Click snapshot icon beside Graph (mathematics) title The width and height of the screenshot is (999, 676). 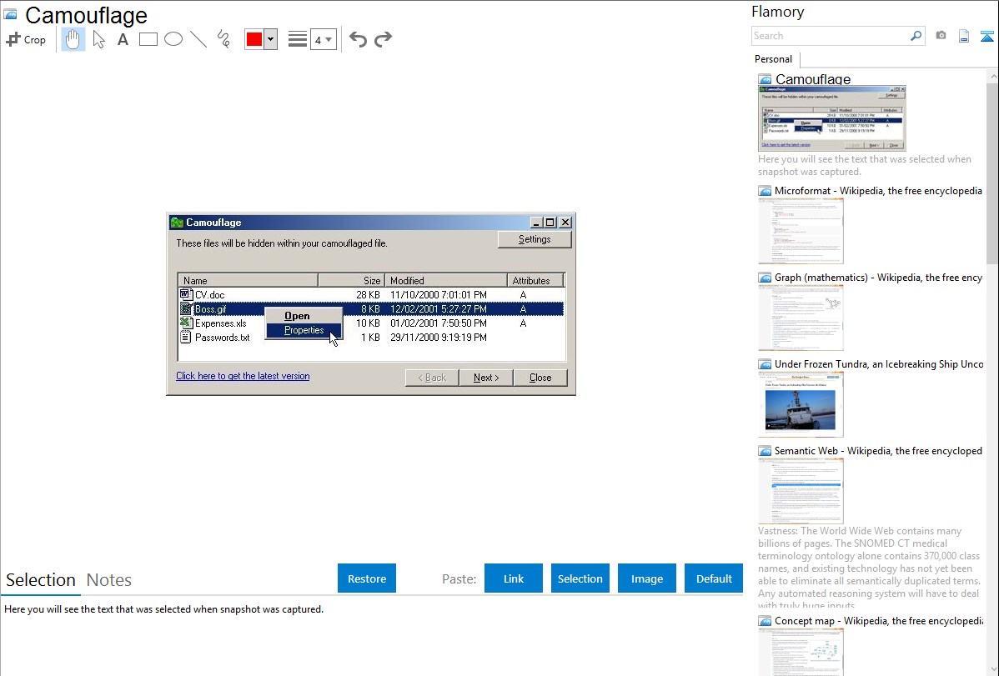[765, 278]
